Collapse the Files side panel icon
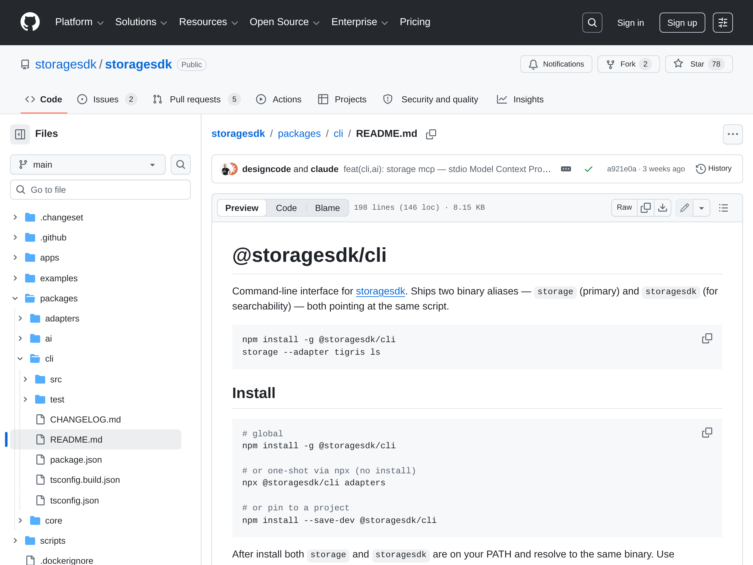Screen dimensions: 753x565 20,134
